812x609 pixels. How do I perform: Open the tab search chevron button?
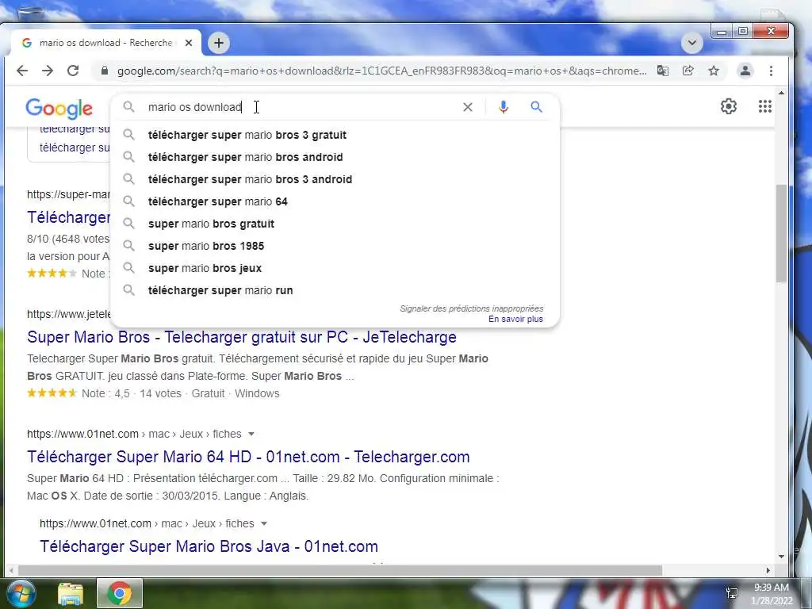coord(691,43)
